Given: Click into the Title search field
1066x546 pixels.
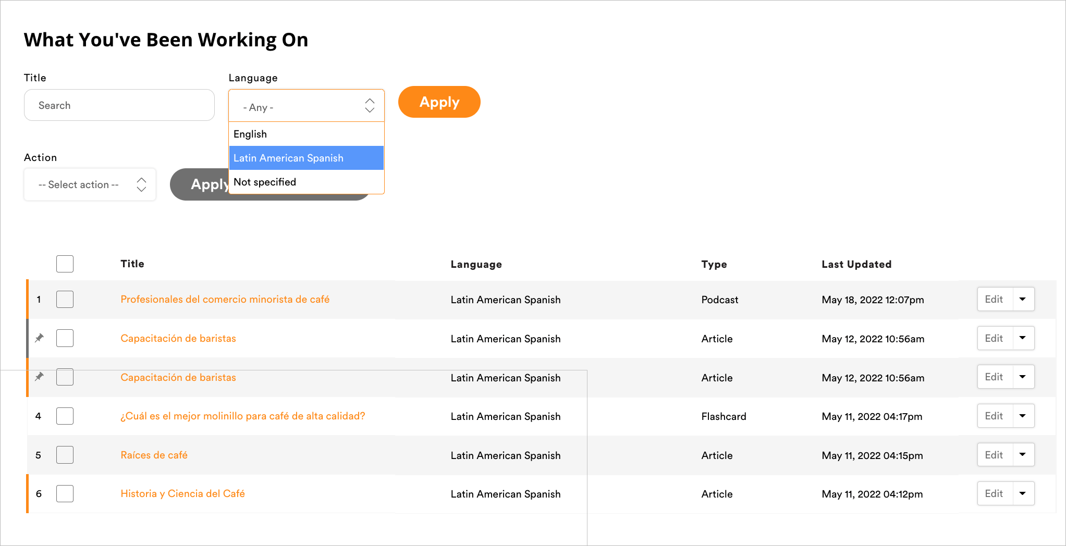Looking at the screenshot, I should (119, 105).
